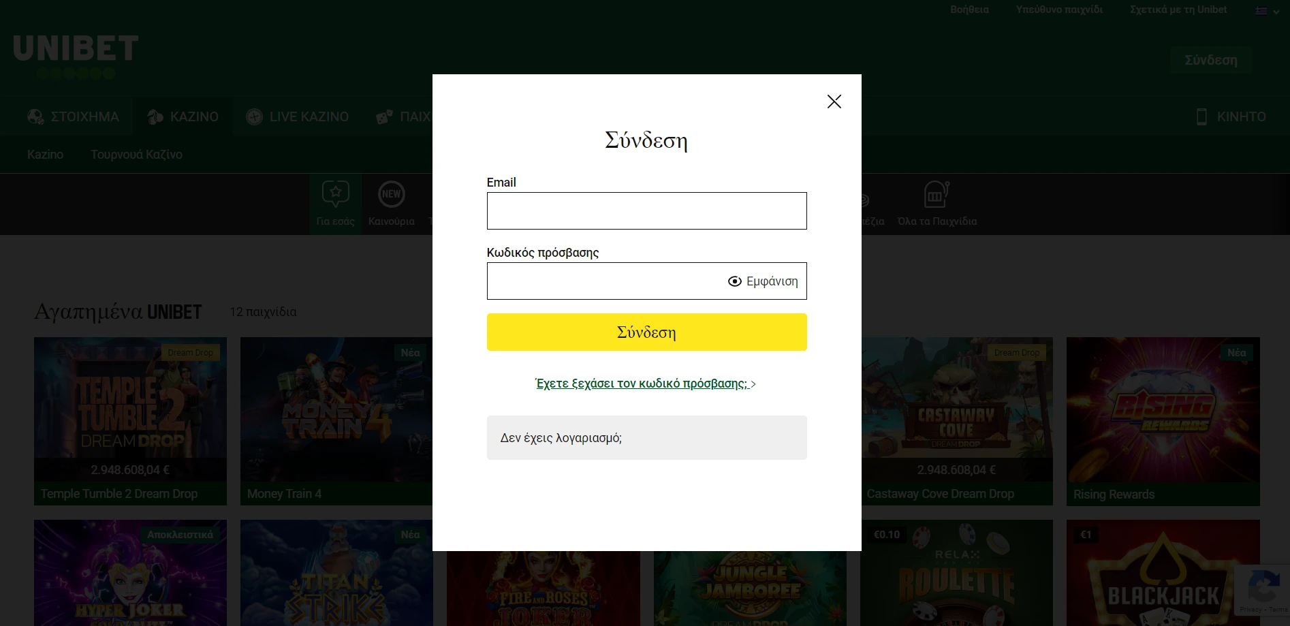
Task: Click the Αγαπημένα UNIBET heading
Action: (x=118, y=312)
